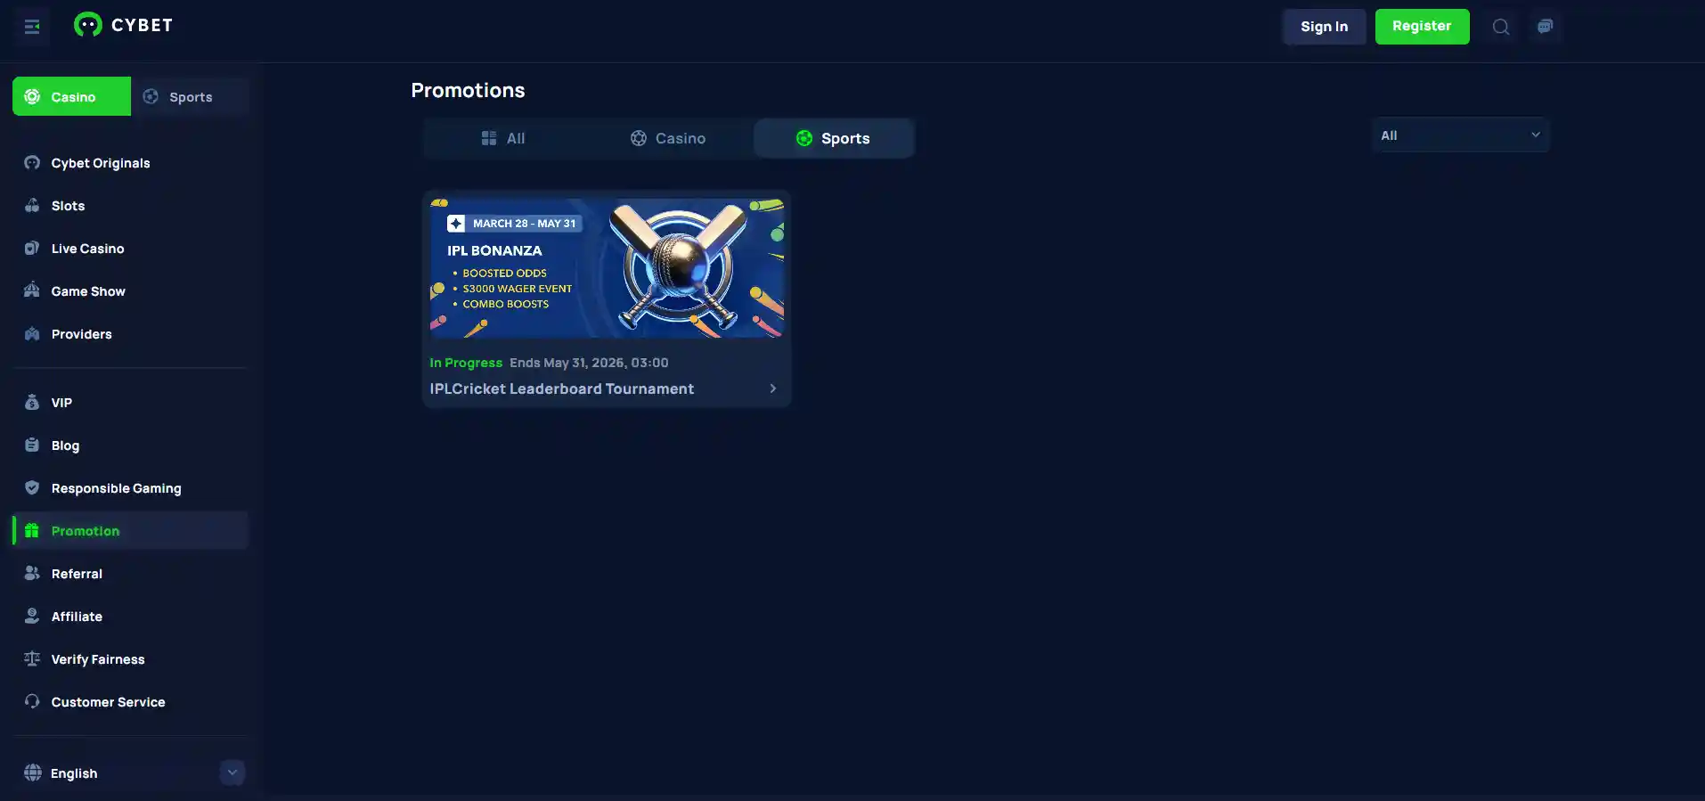The height and width of the screenshot is (801, 1705).
Task: Click the Cybet Originals sidebar icon
Action: pyautogui.click(x=32, y=163)
